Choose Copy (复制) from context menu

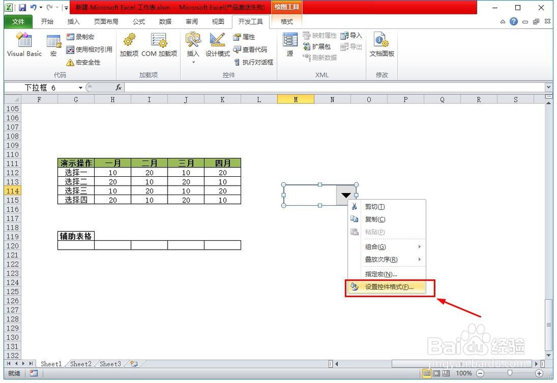(x=387, y=219)
